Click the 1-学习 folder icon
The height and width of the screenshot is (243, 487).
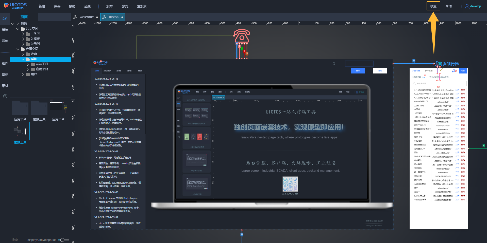tap(28, 34)
